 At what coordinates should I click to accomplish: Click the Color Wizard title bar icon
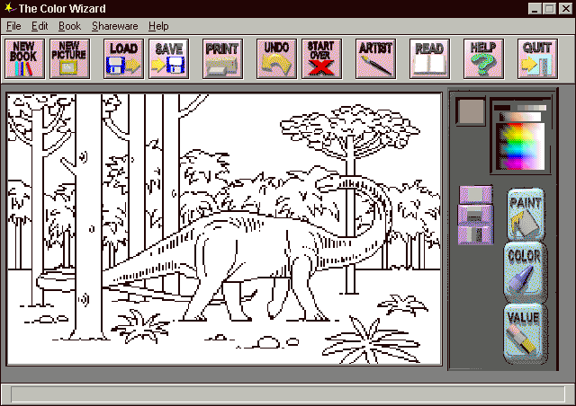(x=10, y=8)
